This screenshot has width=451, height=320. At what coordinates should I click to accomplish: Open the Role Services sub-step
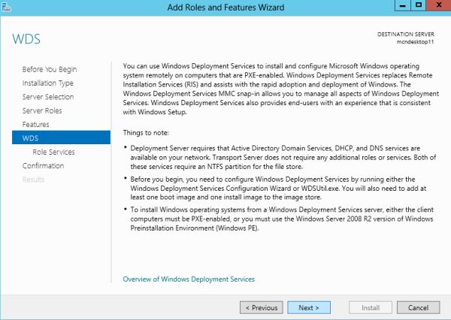click(x=52, y=152)
